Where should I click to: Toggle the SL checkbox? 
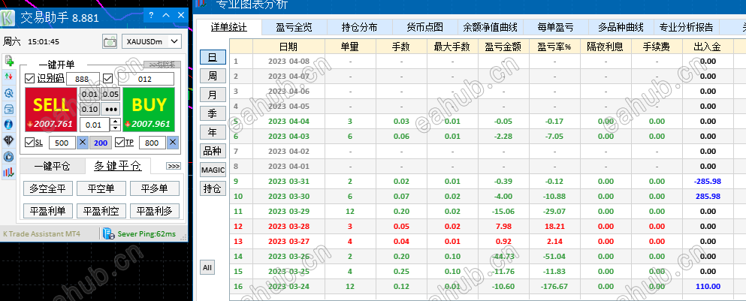point(29,142)
